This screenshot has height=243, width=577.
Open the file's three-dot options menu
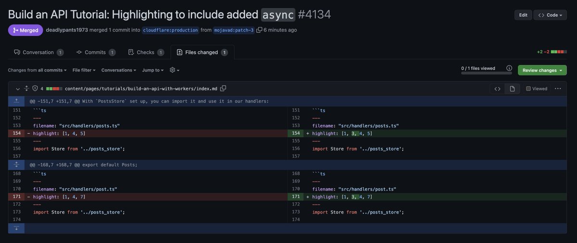[558, 89]
